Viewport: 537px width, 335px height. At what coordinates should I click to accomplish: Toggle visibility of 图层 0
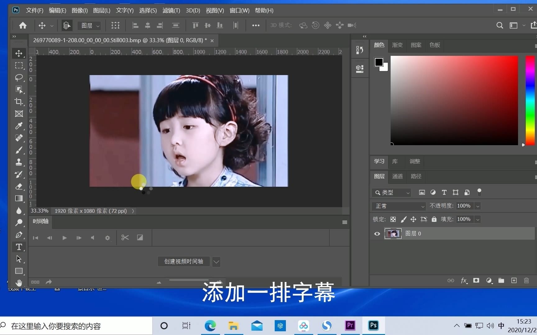point(377,234)
